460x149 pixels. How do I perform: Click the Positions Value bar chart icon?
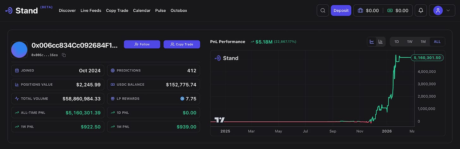[17, 84]
